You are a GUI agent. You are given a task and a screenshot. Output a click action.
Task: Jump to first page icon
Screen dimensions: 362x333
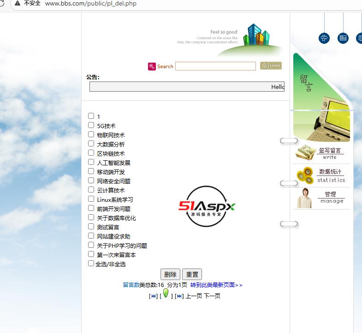point(153,296)
